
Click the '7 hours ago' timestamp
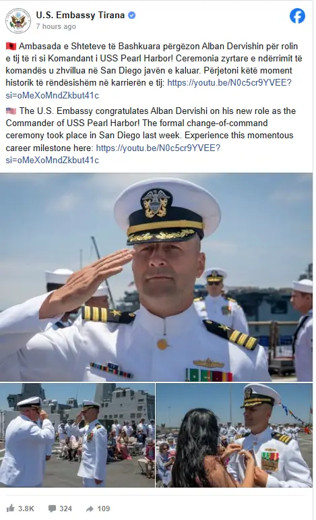[x=56, y=26]
